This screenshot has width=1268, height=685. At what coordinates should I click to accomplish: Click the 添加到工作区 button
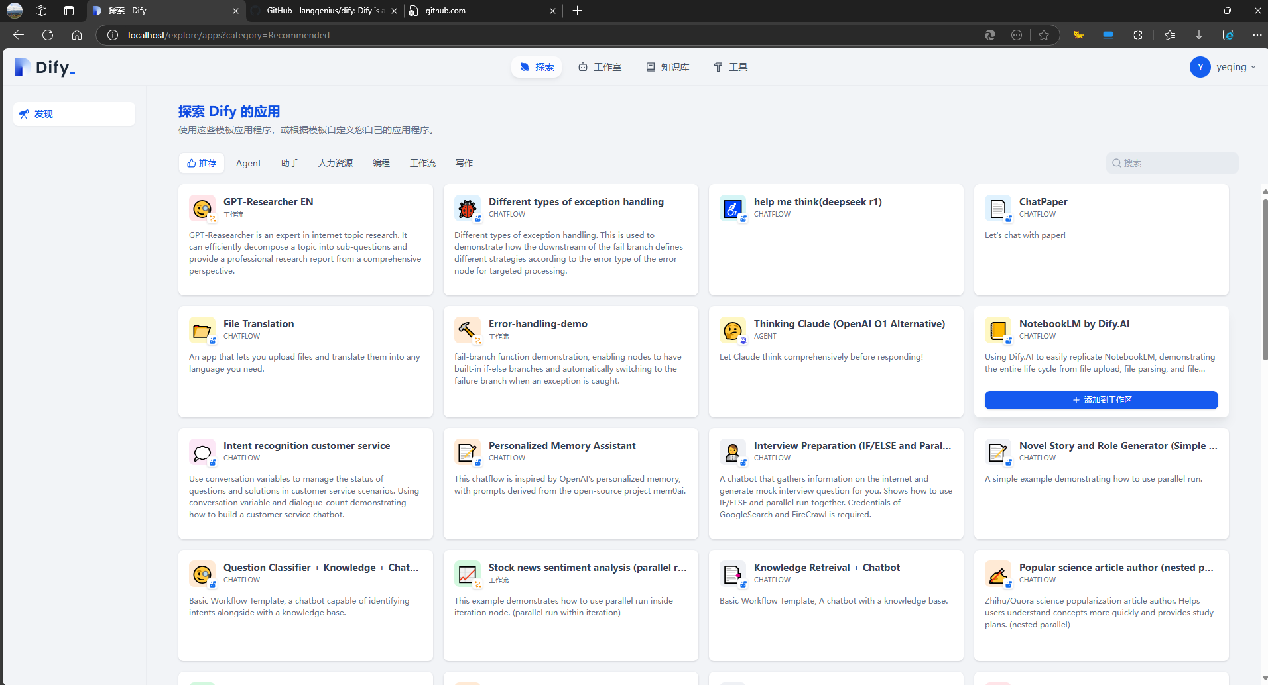click(x=1101, y=400)
